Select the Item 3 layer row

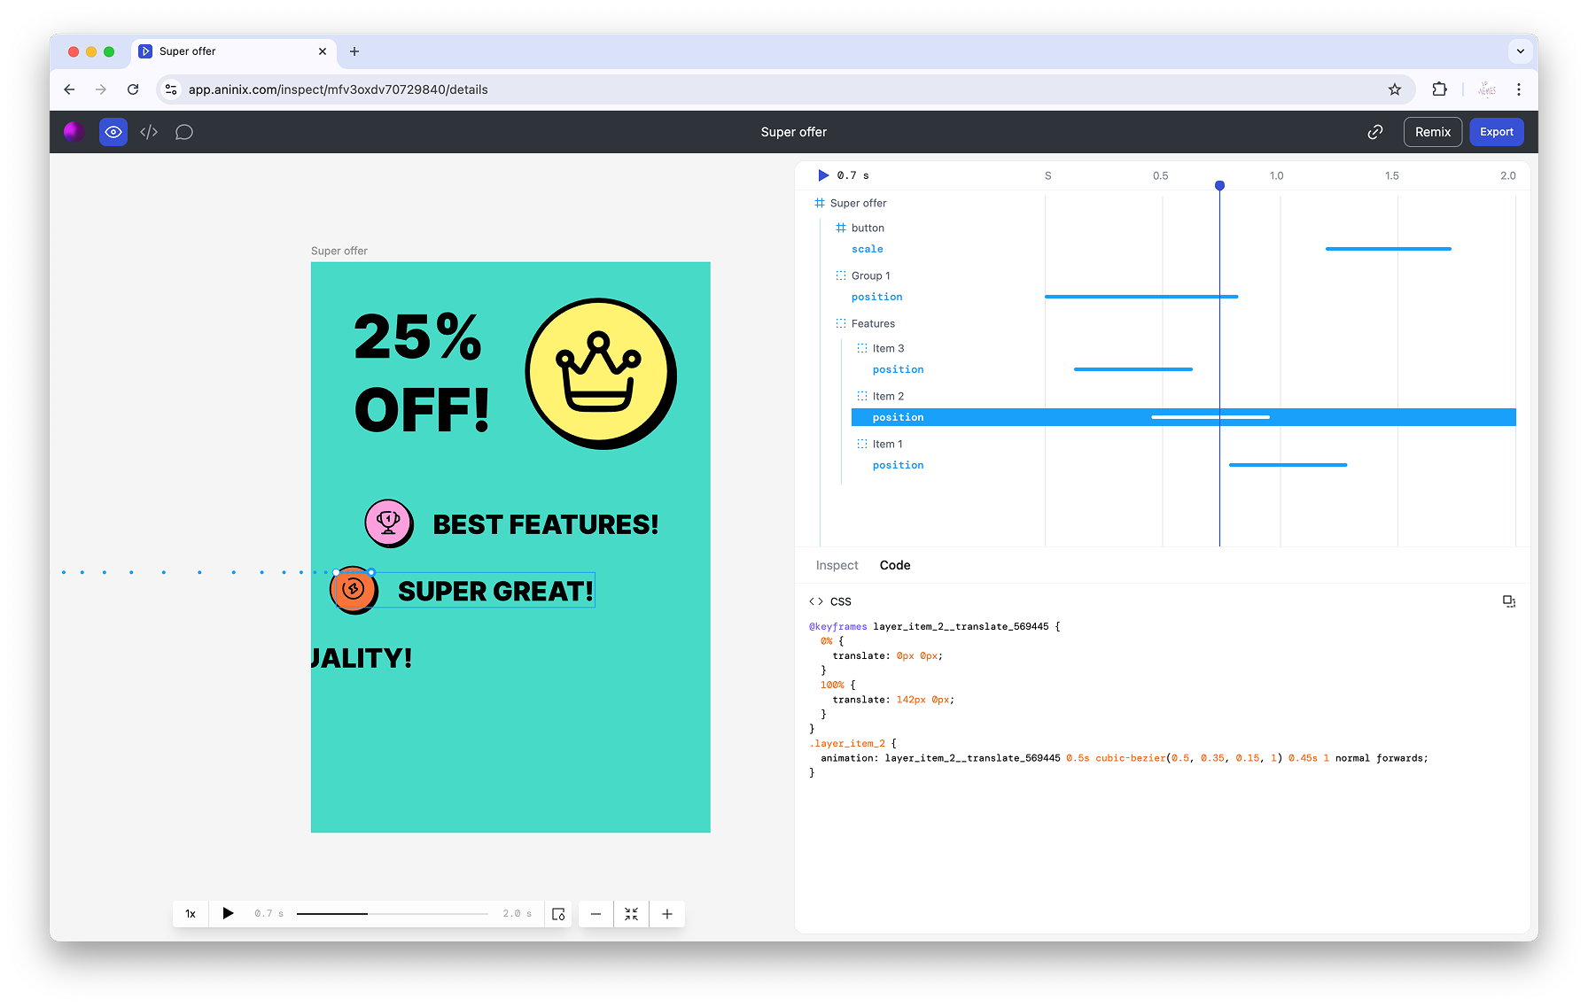tap(888, 348)
